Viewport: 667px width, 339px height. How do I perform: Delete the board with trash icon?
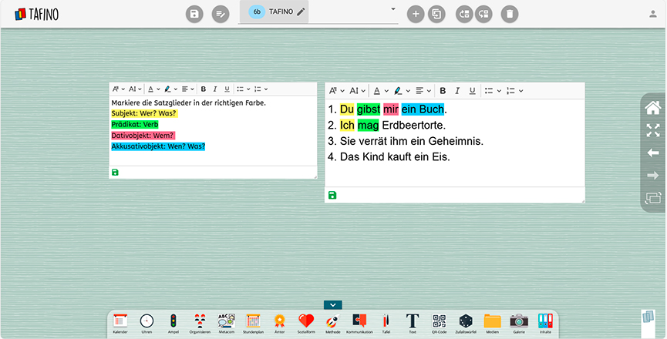click(510, 14)
